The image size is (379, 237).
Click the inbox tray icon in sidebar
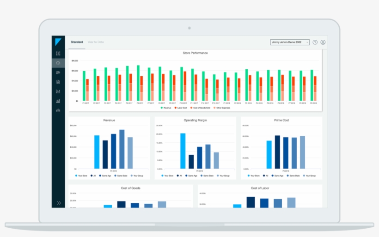click(x=58, y=110)
